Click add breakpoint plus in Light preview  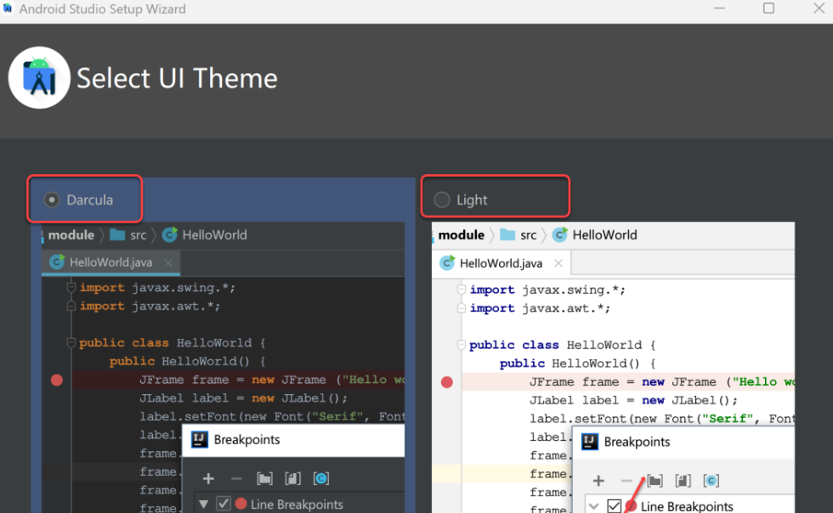tap(598, 481)
